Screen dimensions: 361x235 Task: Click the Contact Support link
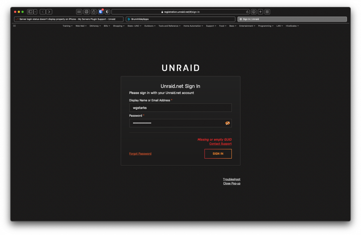point(220,144)
